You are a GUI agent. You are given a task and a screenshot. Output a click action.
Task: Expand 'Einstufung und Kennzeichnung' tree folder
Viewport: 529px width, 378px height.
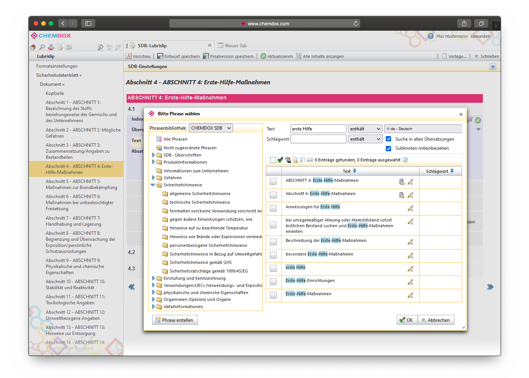tap(153, 278)
